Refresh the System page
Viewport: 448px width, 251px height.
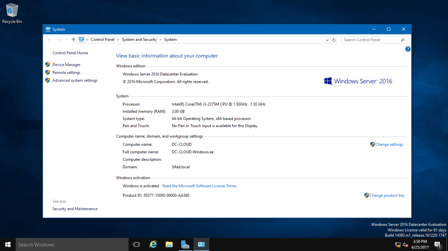(x=334, y=40)
